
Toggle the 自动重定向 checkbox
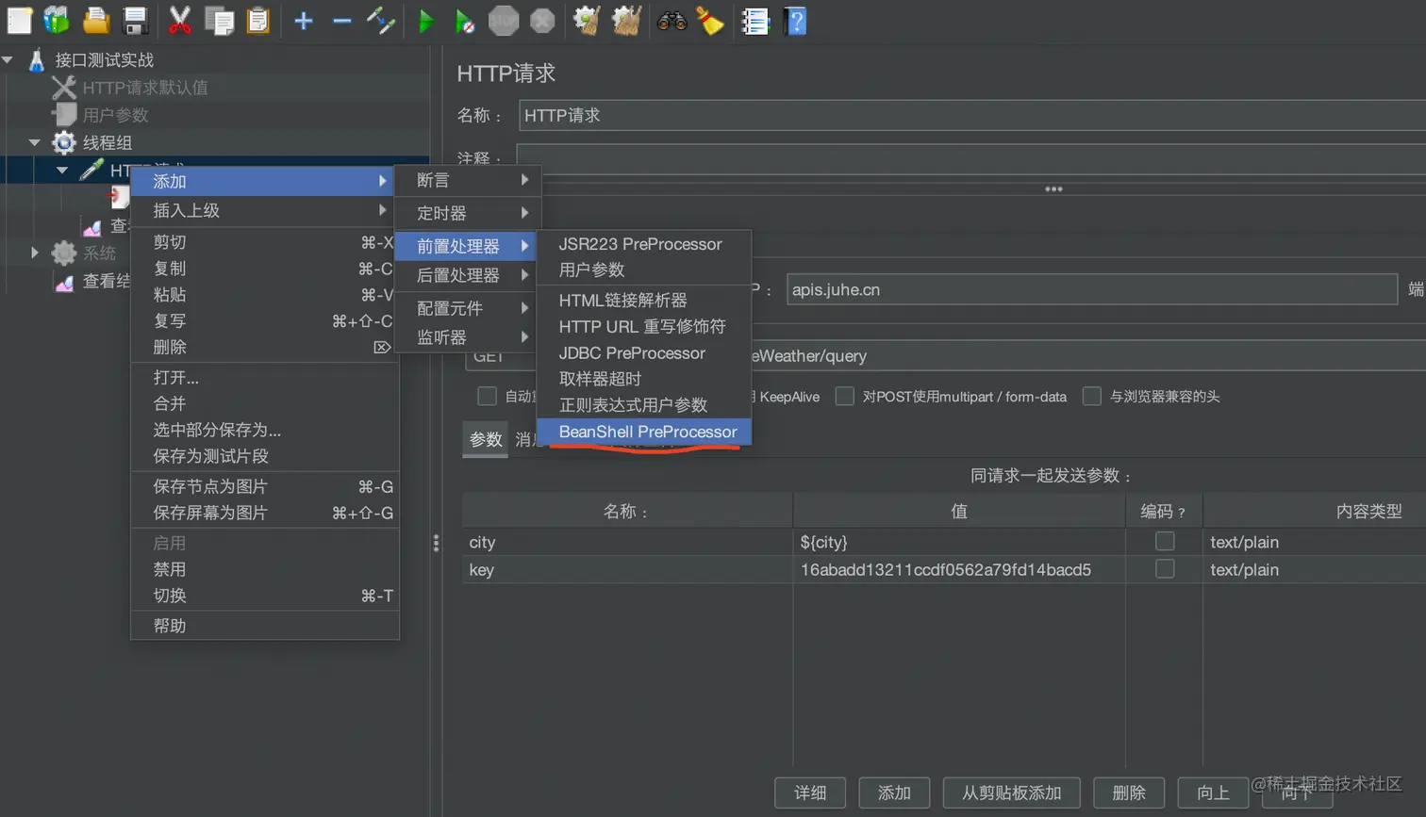click(x=487, y=396)
